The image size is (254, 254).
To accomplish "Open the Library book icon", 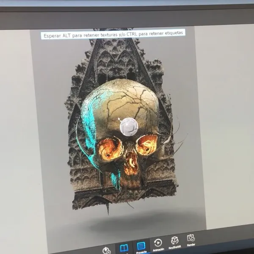I will tap(124, 248).
